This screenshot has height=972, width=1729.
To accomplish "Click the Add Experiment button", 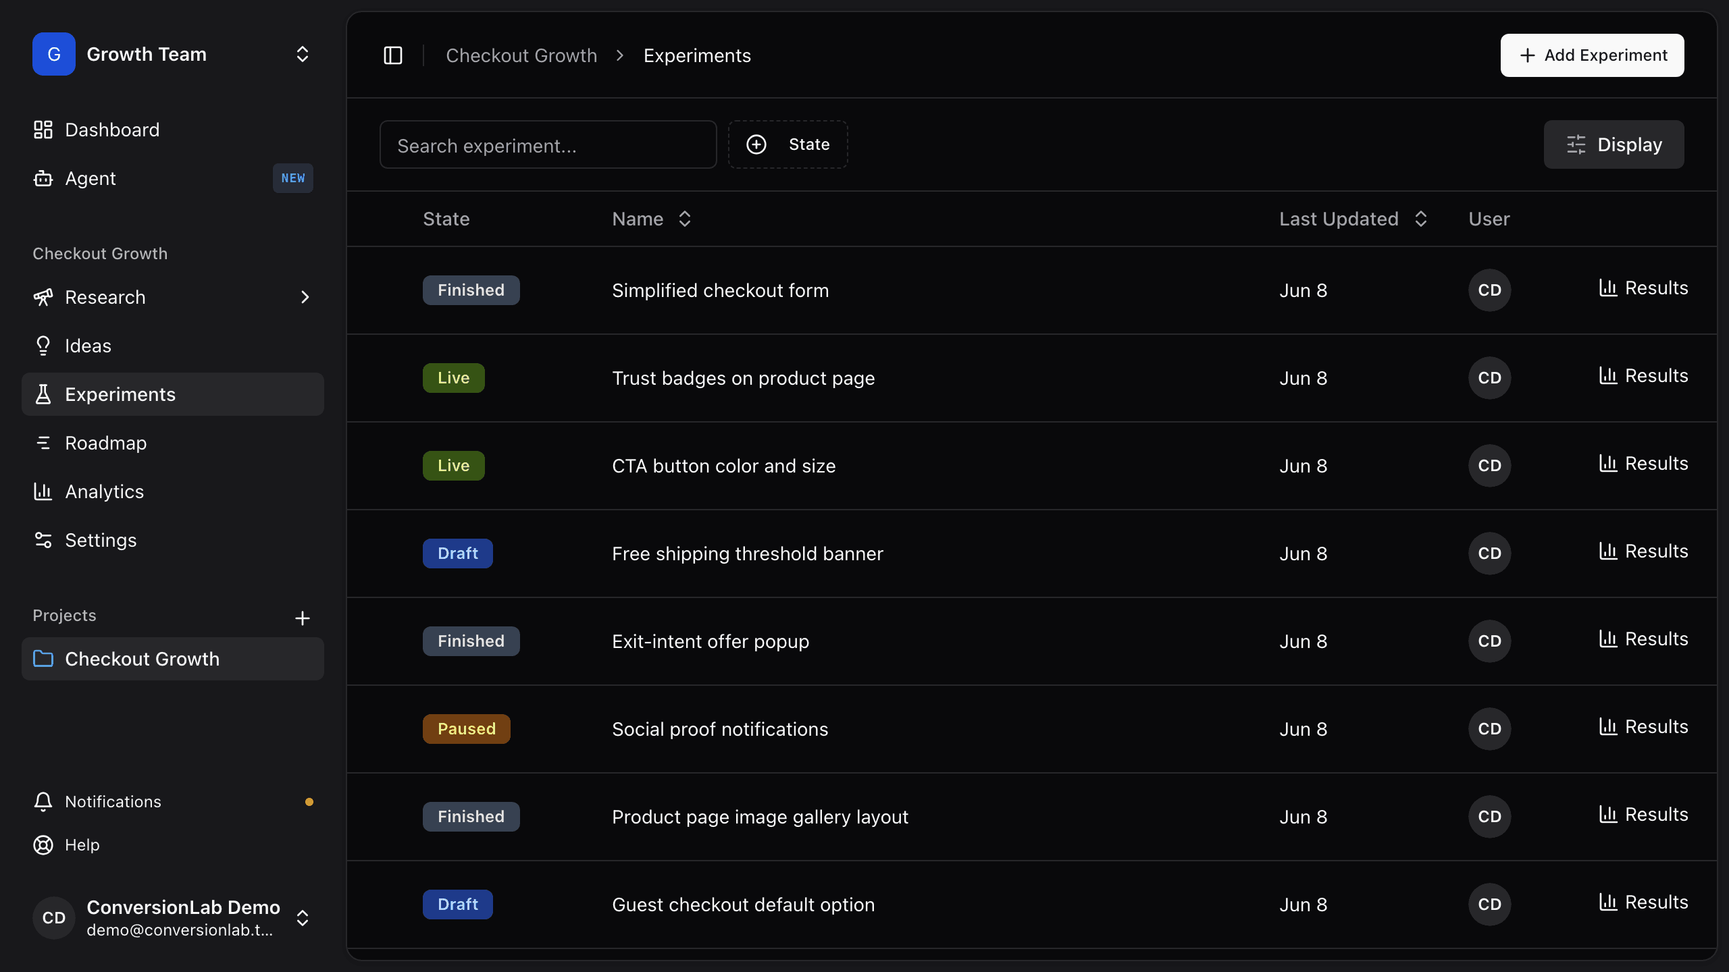I will (1593, 55).
